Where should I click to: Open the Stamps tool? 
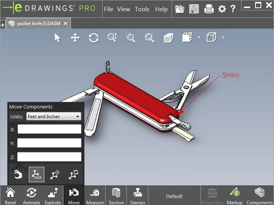[138, 195]
